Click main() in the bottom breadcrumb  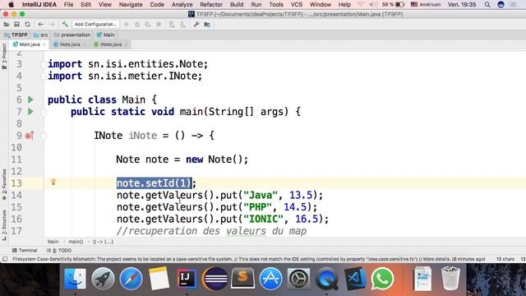tap(76, 242)
